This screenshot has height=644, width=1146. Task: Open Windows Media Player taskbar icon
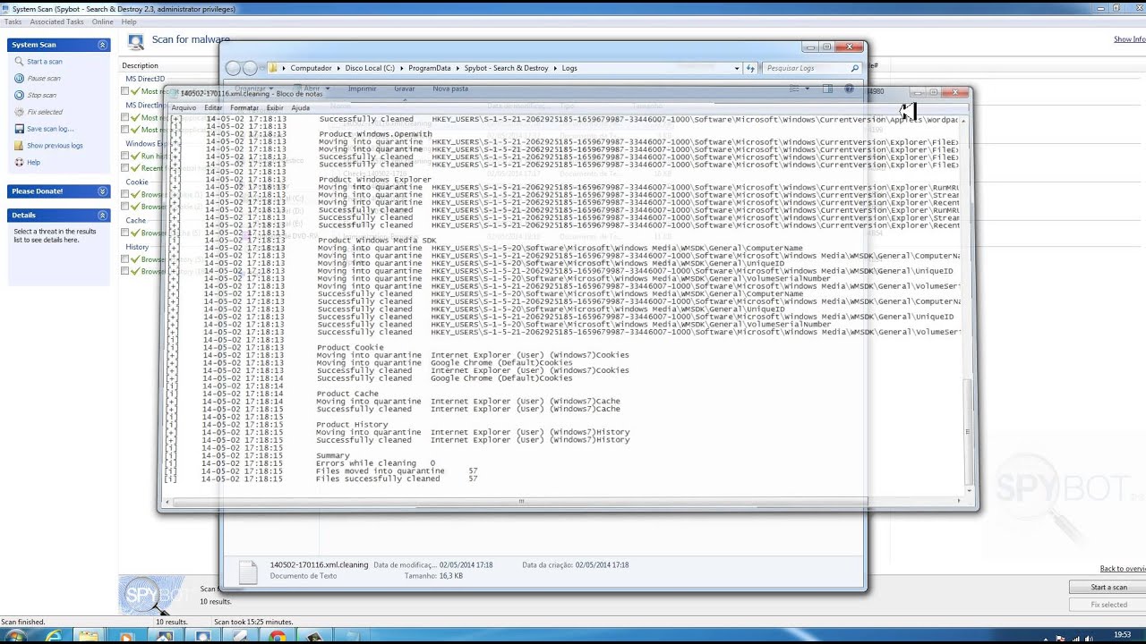(126, 637)
